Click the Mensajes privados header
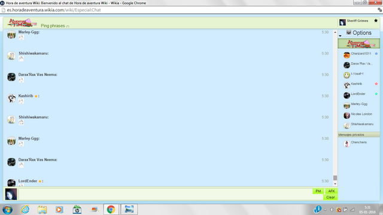This screenshot has height=215, width=383. (x=359, y=135)
